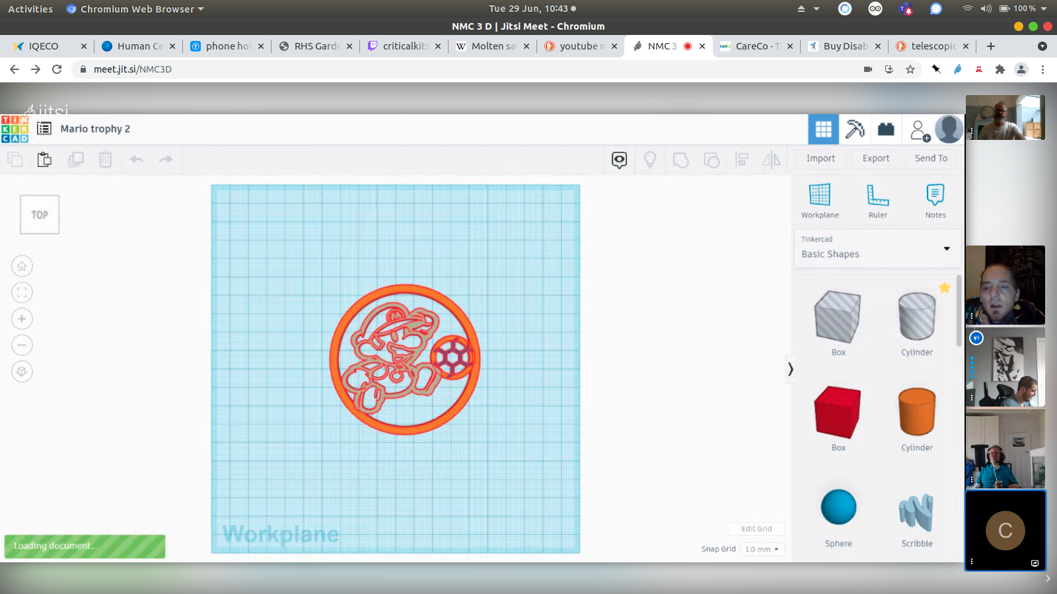Open the clock and calendar menu

[532, 9]
